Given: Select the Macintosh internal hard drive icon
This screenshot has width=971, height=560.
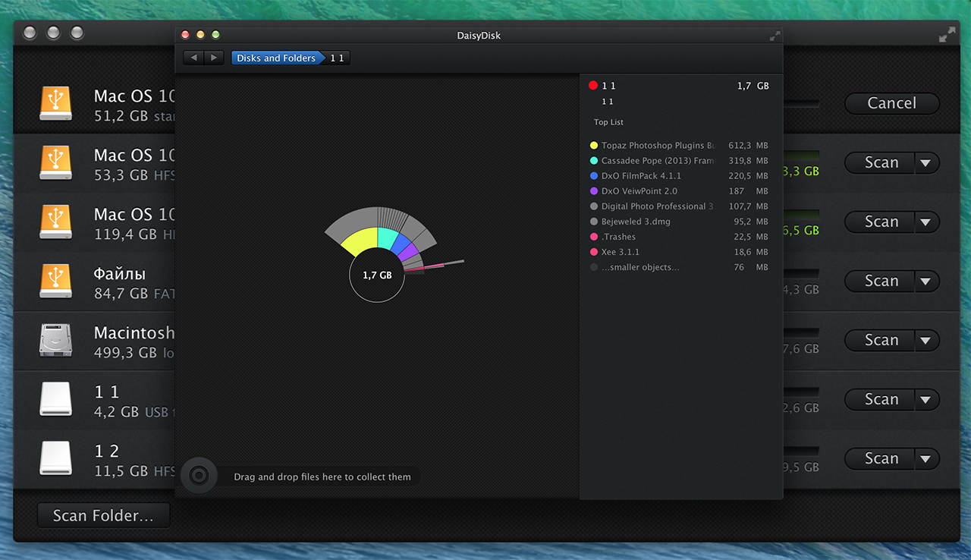Looking at the screenshot, I should point(55,340).
